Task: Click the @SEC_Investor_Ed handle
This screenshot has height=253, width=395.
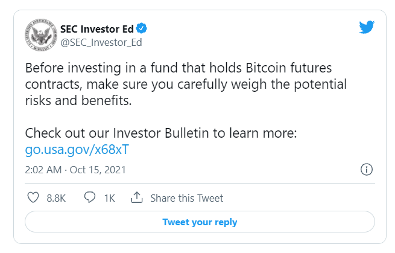Action: click(101, 42)
